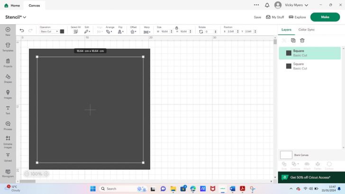The width and height of the screenshot is (345, 194).
Task: Open the operation color swatch
Action: coord(62,31)
